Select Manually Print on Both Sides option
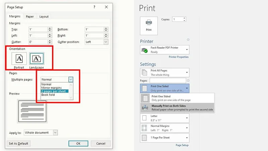Viewport: 268px width, 151px height. point(178,107)
